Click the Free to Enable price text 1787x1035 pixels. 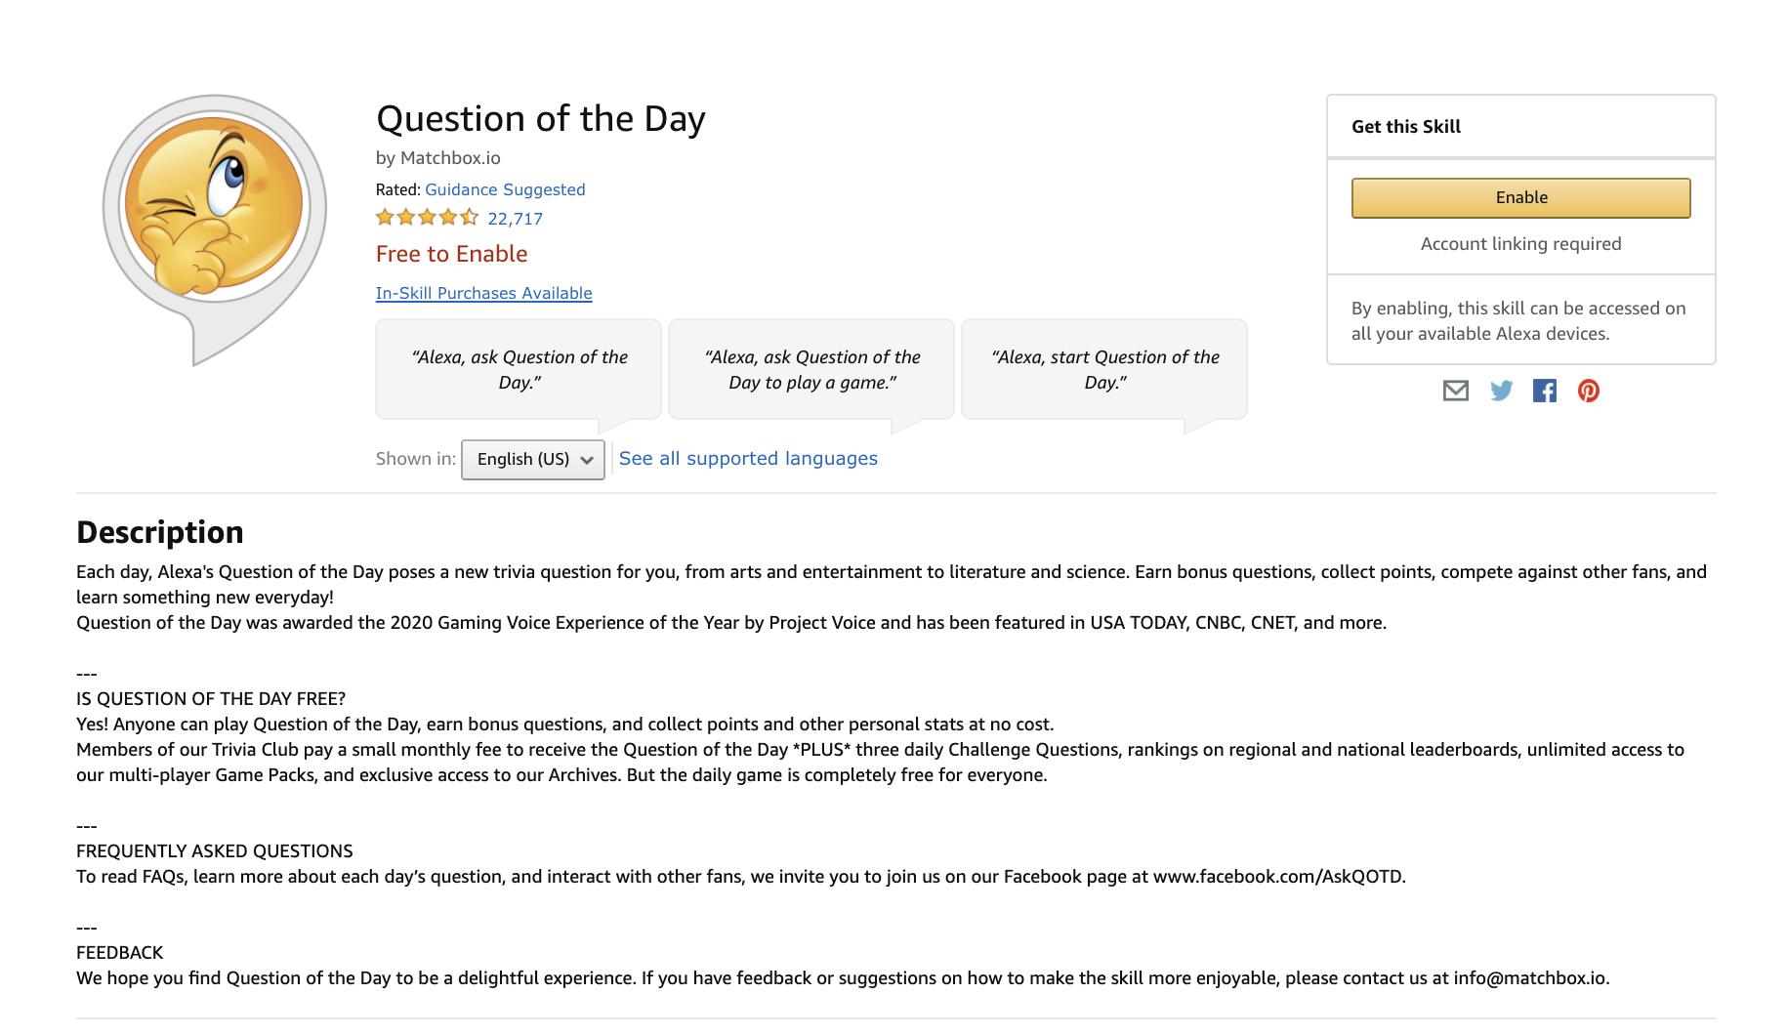[451, 254]
